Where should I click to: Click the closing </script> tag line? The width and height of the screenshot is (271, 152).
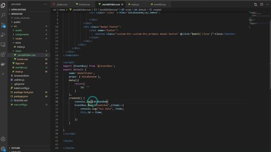[69, 134]
